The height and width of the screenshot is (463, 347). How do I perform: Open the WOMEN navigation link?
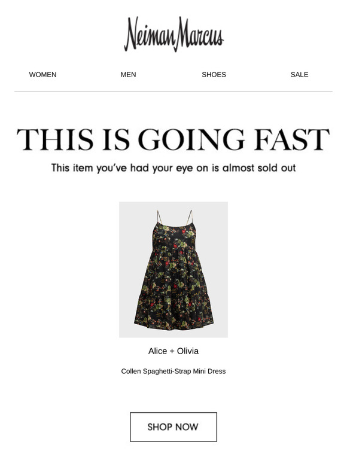pyautogui.click(x=43, y=75)
